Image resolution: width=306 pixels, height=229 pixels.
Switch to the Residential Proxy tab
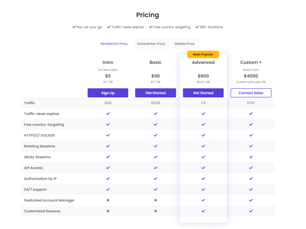click(114, 44)
